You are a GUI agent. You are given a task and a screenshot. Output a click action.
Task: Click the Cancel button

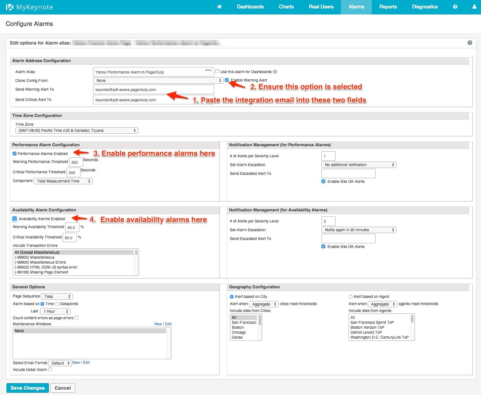63,388
